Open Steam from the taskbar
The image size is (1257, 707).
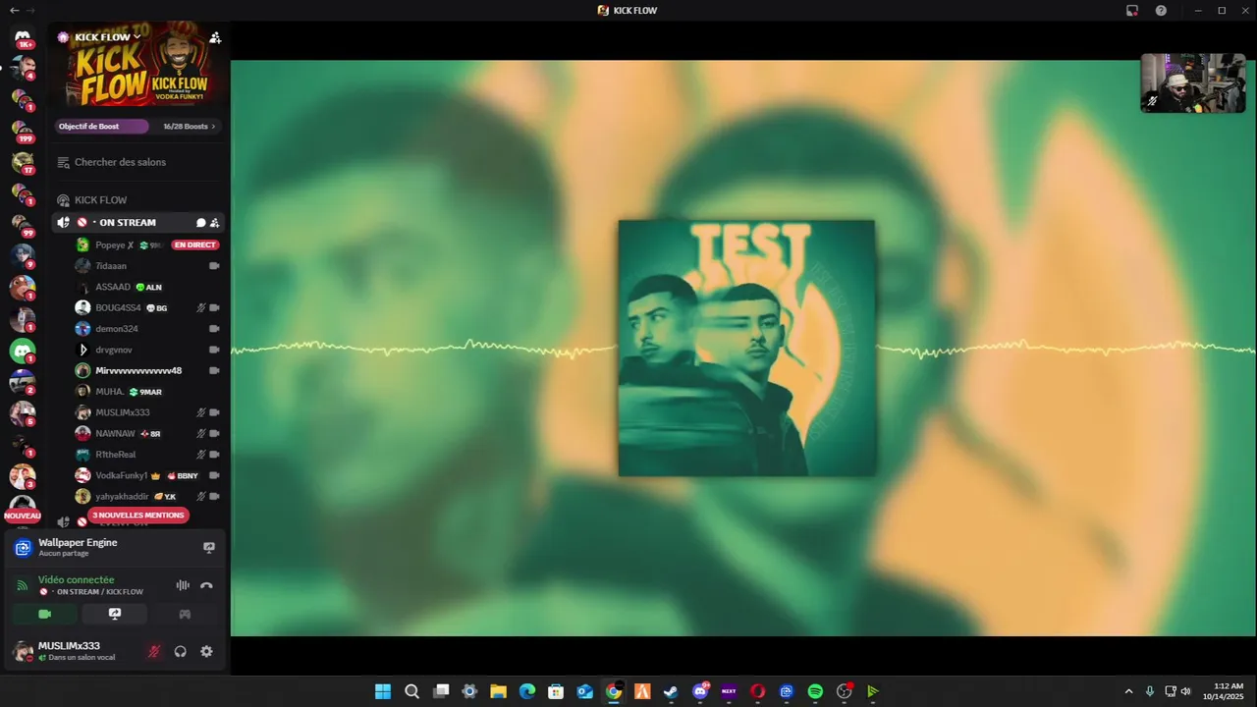coord(671,691)
